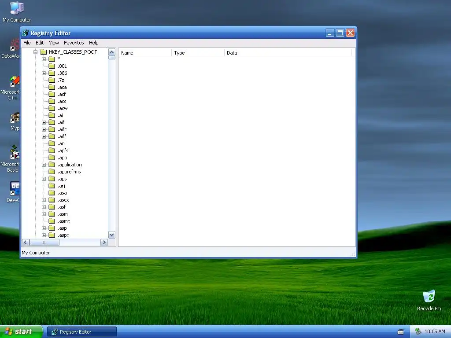Click the vertical scrollbar thumb in tree

click(111, 58)
